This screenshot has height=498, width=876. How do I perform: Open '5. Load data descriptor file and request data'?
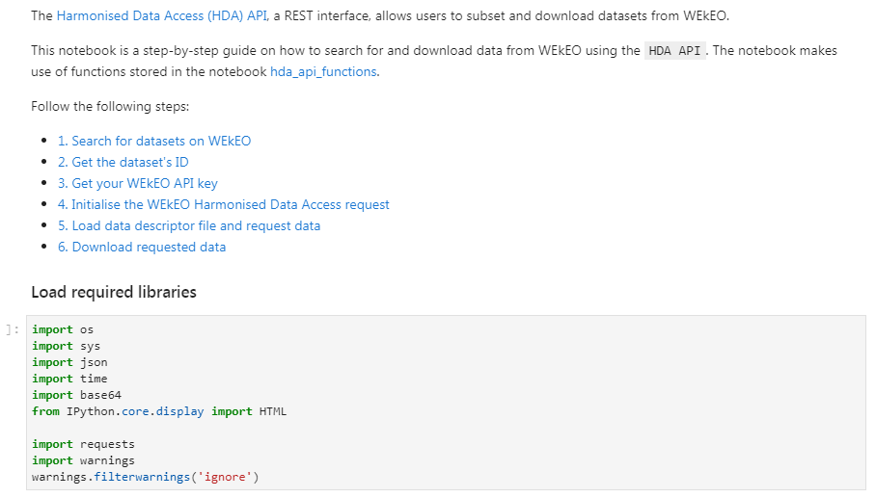click(189, 225)
